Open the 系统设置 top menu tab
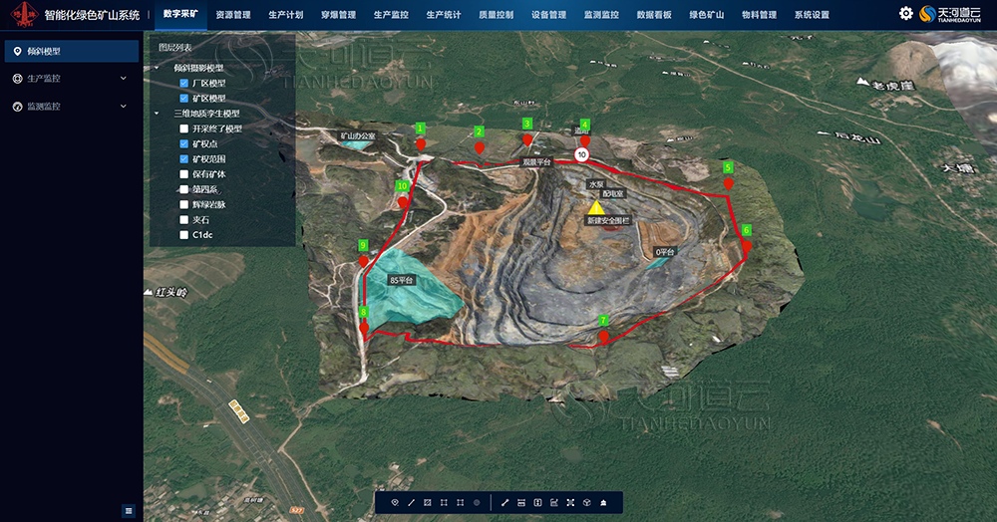 [812, 15]
